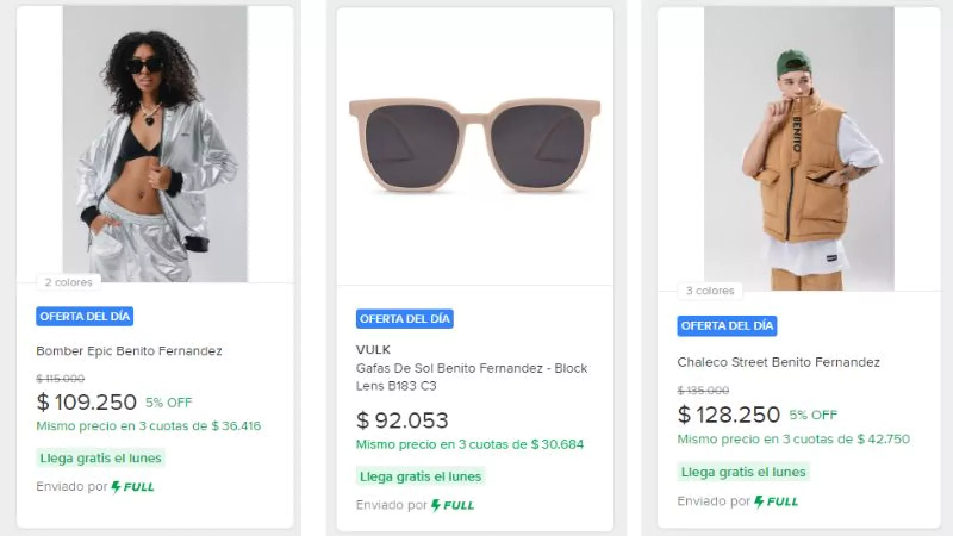
Task: Click the '3 colores' label on Chaleco
Action: [x=710, y=291]
